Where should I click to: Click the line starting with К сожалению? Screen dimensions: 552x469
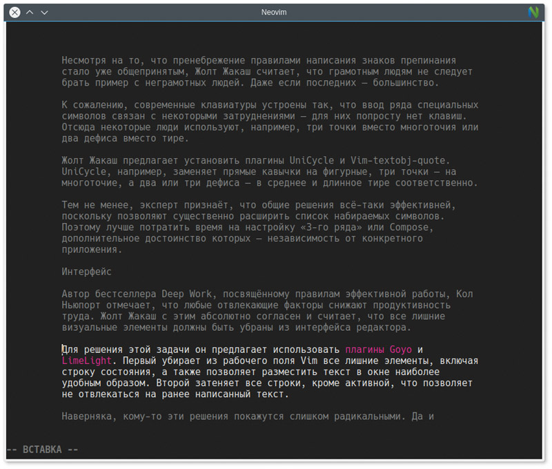[x=270, y=105]
